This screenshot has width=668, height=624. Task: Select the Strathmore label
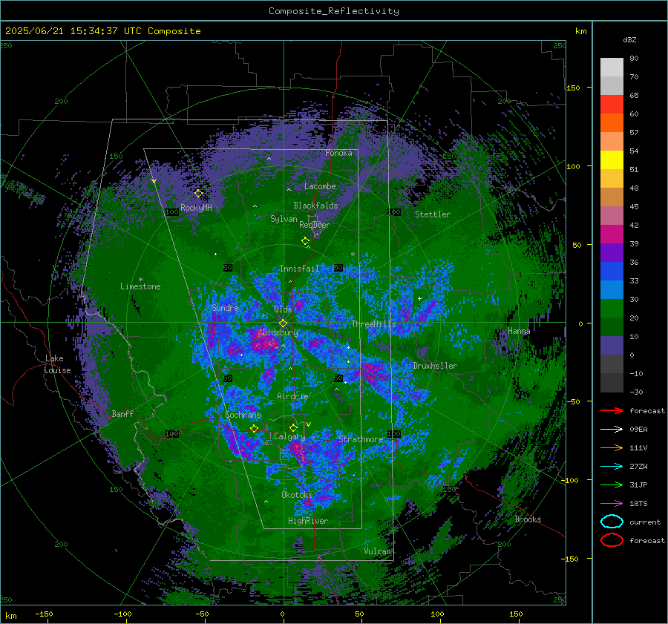point(361,439)
